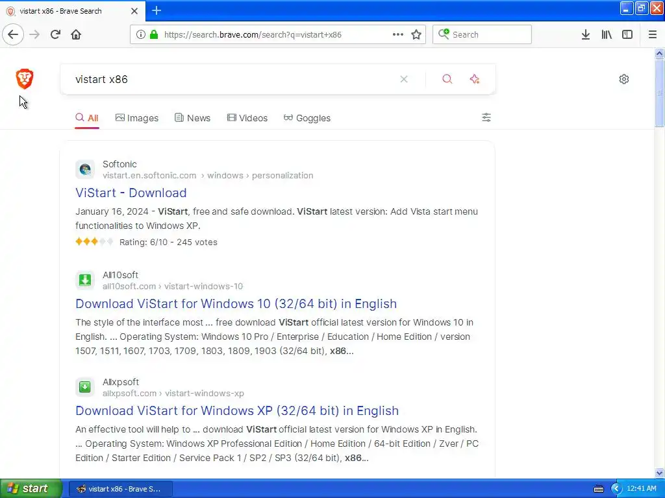Open Download ViStart for Windows 10 link
The width and height of the screenshot is (665, 498).
[x=236, y=303]
